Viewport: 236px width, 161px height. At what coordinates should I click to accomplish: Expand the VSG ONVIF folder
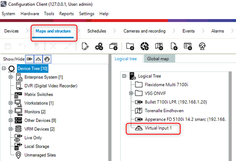[x=131, y=93]
